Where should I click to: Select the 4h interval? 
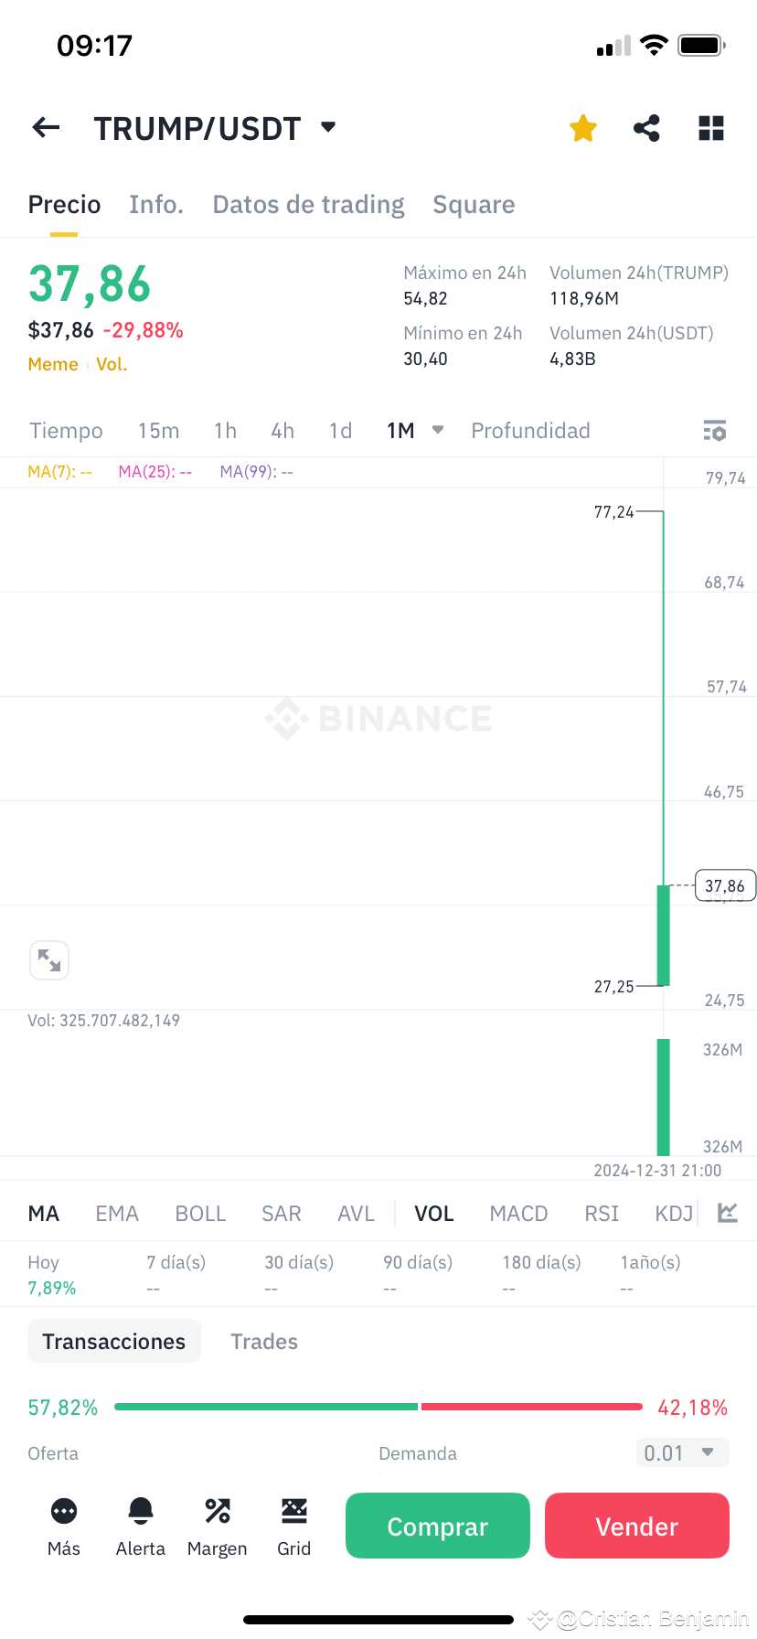283,431
